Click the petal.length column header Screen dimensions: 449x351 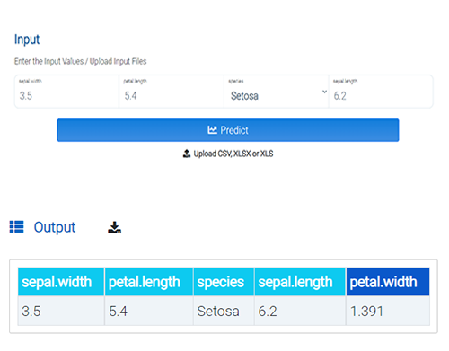point(149,282)
